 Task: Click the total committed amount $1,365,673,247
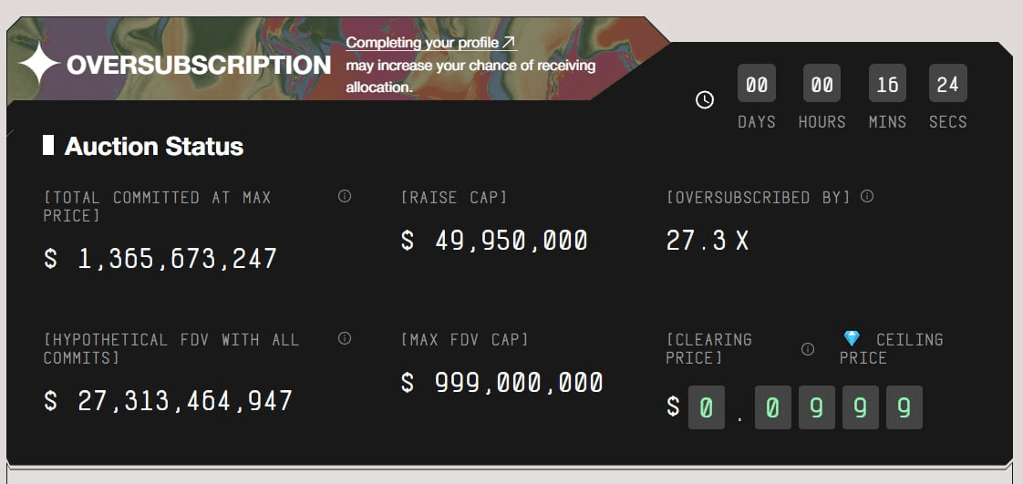tap(160, 259)
